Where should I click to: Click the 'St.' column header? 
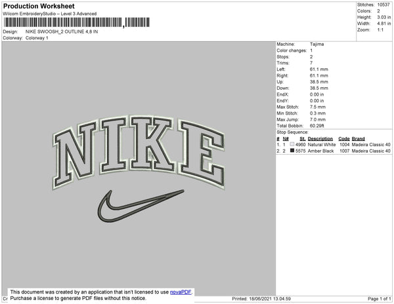(303, 139)
